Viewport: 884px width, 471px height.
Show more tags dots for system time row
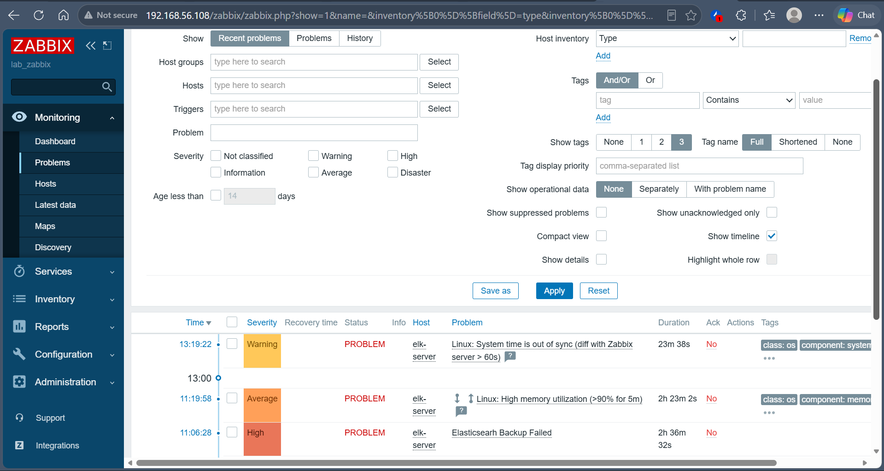[x=769, y=358]
